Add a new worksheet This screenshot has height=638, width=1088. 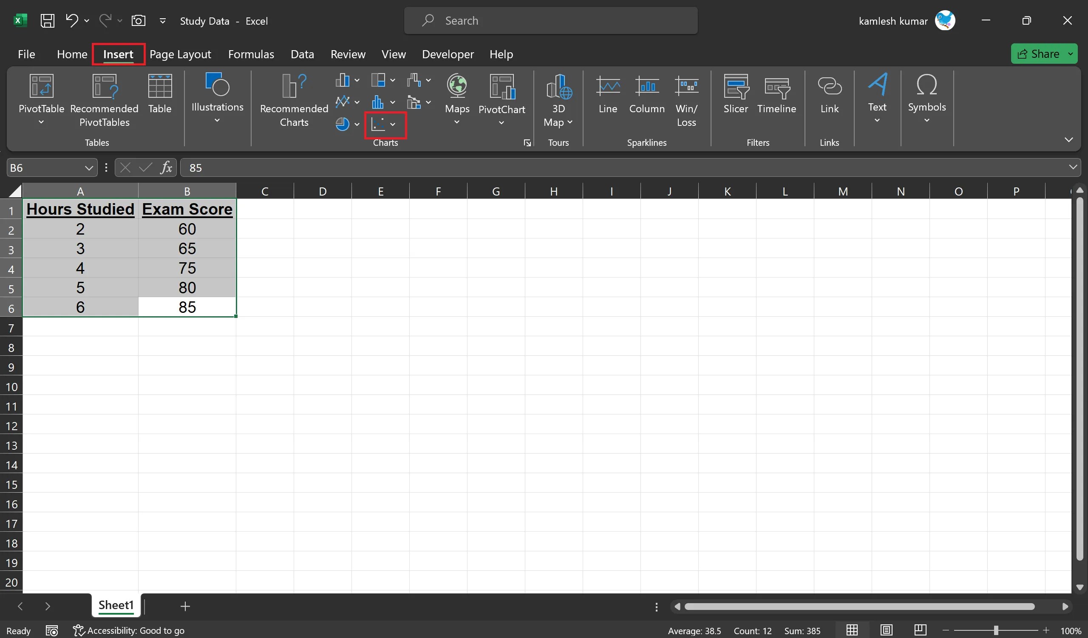185,606
